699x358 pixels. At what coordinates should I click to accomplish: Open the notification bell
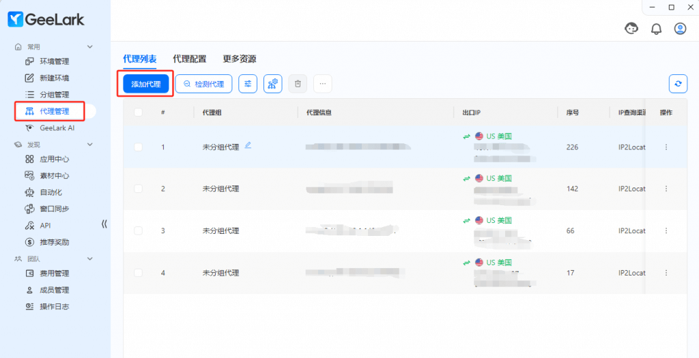(656, 29)
